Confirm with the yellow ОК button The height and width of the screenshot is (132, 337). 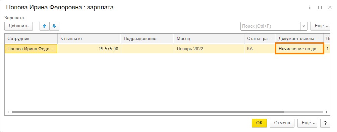coord(260,123)
